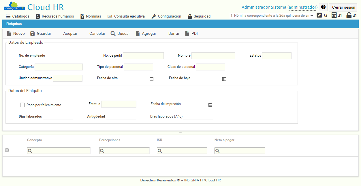Open the help question mark icon
The height and width of the screenshot is (186, 361).
tap(323, 7)
